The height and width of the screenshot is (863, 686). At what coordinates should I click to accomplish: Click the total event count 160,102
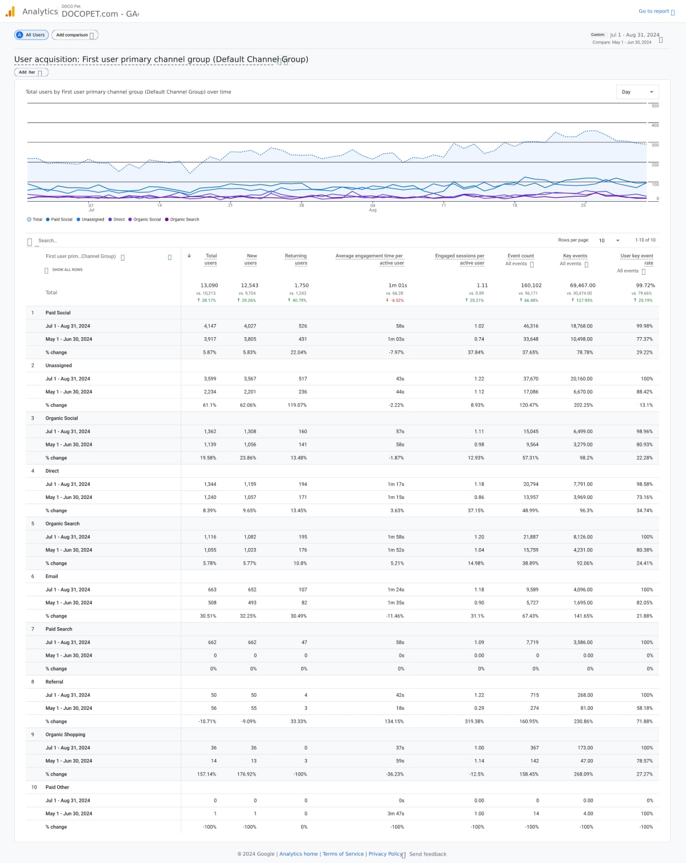point(531,285)
